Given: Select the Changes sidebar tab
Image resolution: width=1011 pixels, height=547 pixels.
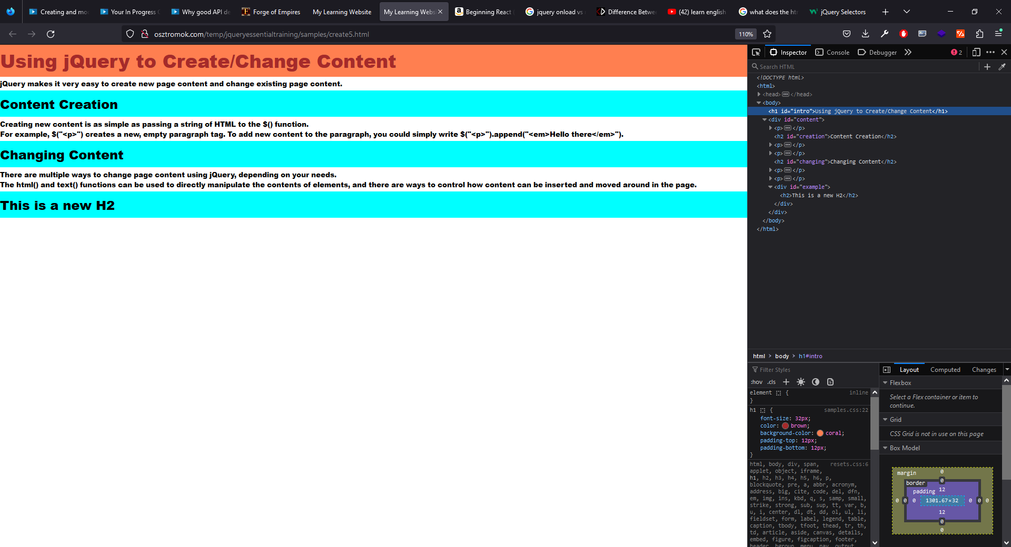Looking at the screenshot, I should [984, 370].
